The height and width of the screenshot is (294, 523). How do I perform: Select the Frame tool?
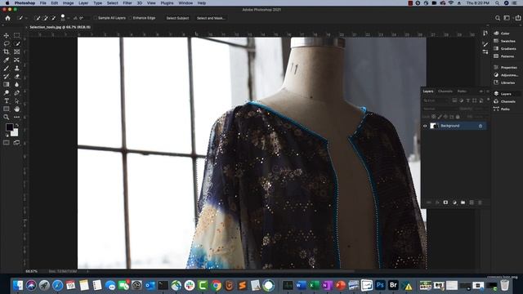(16, 51)
